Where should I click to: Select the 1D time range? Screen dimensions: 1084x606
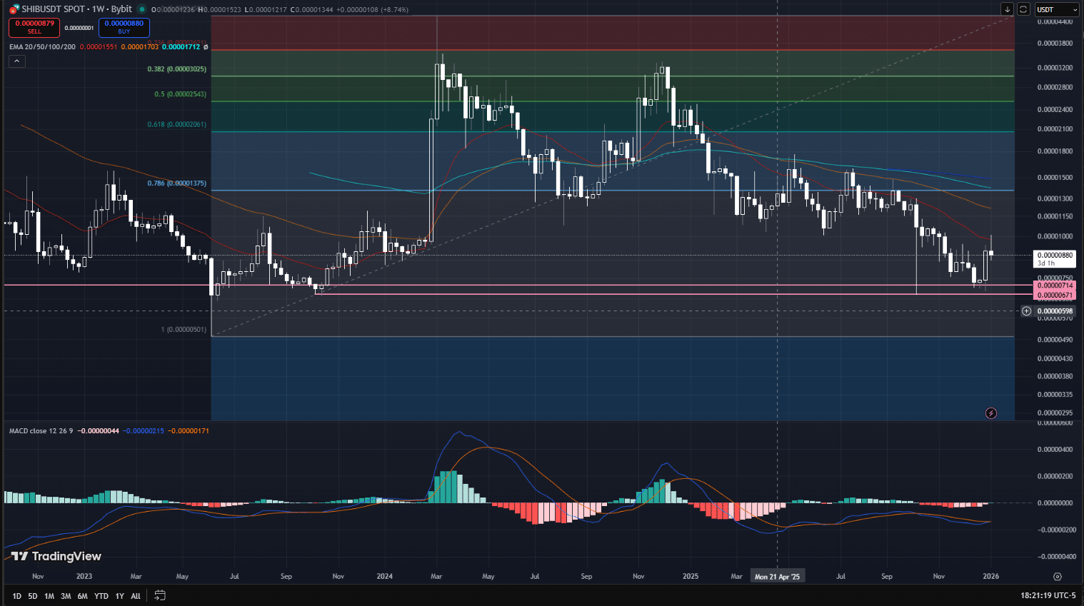tap(16, 596)
